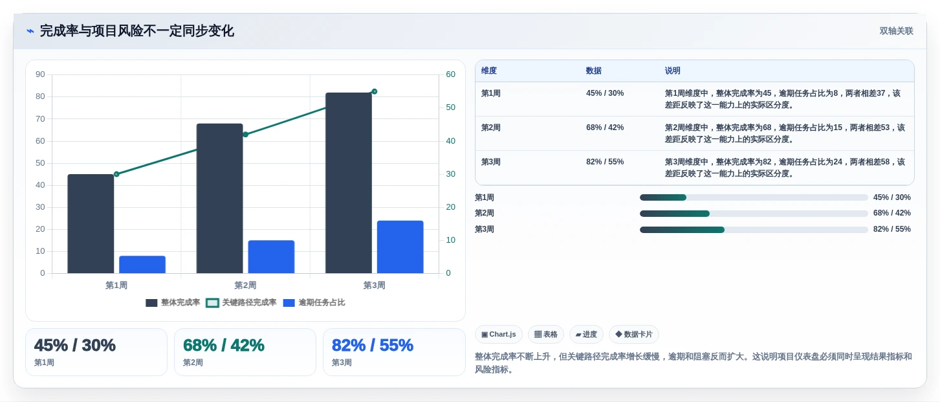Click the 第2周 blue overdue bar
This screenshot has width=940, height=402.
click(x=271, y=256)
